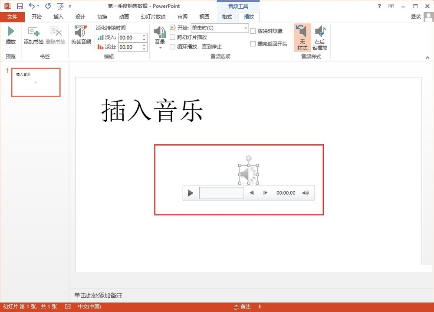This screenshot has height=312, width=434.
Task: Switch to the 插入 ribbon tab
Action: coord(59,17)
